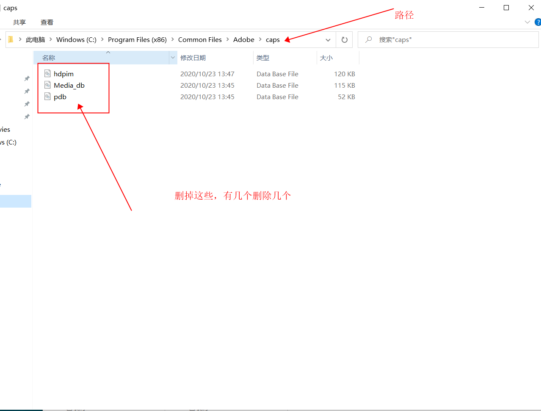Navigate to Program Files (x86) in breadcrumb
The width and height of the screenshot is (541, 411).
pyautogui.click(x=137, y=39)
